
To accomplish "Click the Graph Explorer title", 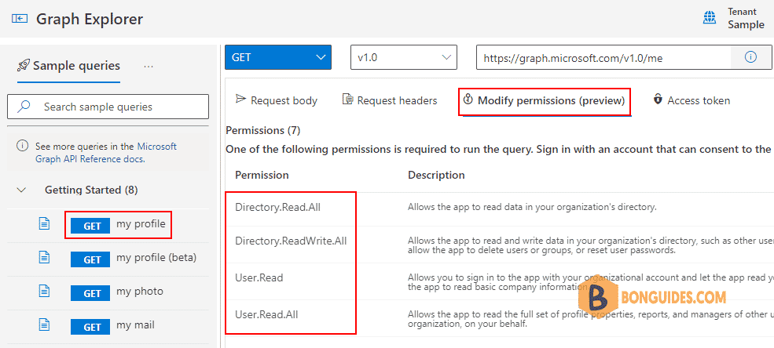I will pyautogui.click(x=90, y=19).
